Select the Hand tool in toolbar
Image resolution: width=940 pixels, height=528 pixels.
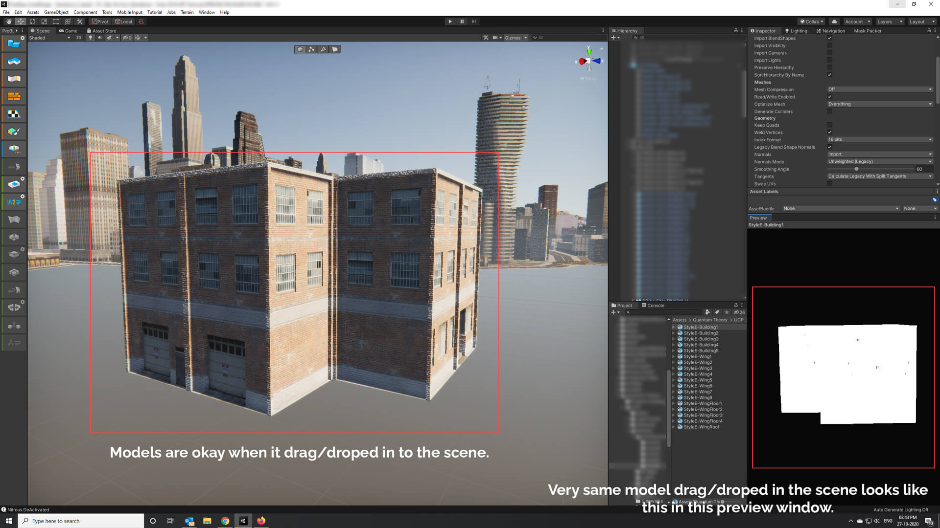point(9,22)
